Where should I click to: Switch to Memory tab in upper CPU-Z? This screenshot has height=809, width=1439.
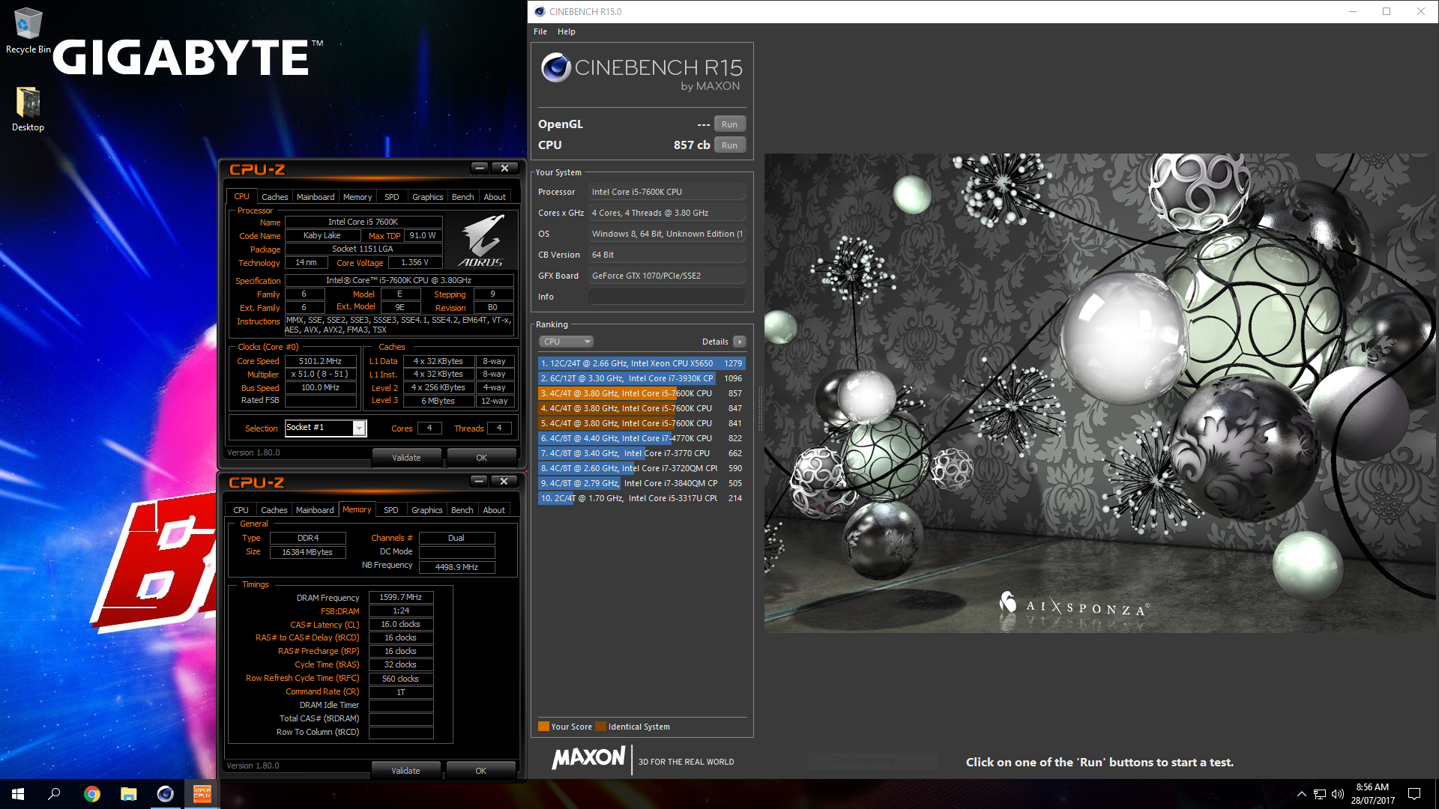[358, 197]
